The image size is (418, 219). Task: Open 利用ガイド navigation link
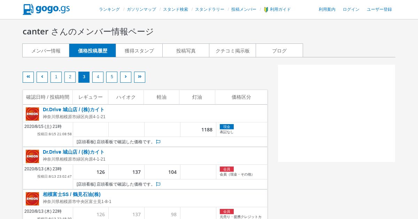280,9
